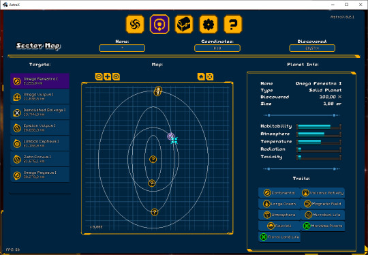The width and height of the screenshot is (368, 255).
Task: Open the galaxy spiral view icon
Action: pos(135,24)
